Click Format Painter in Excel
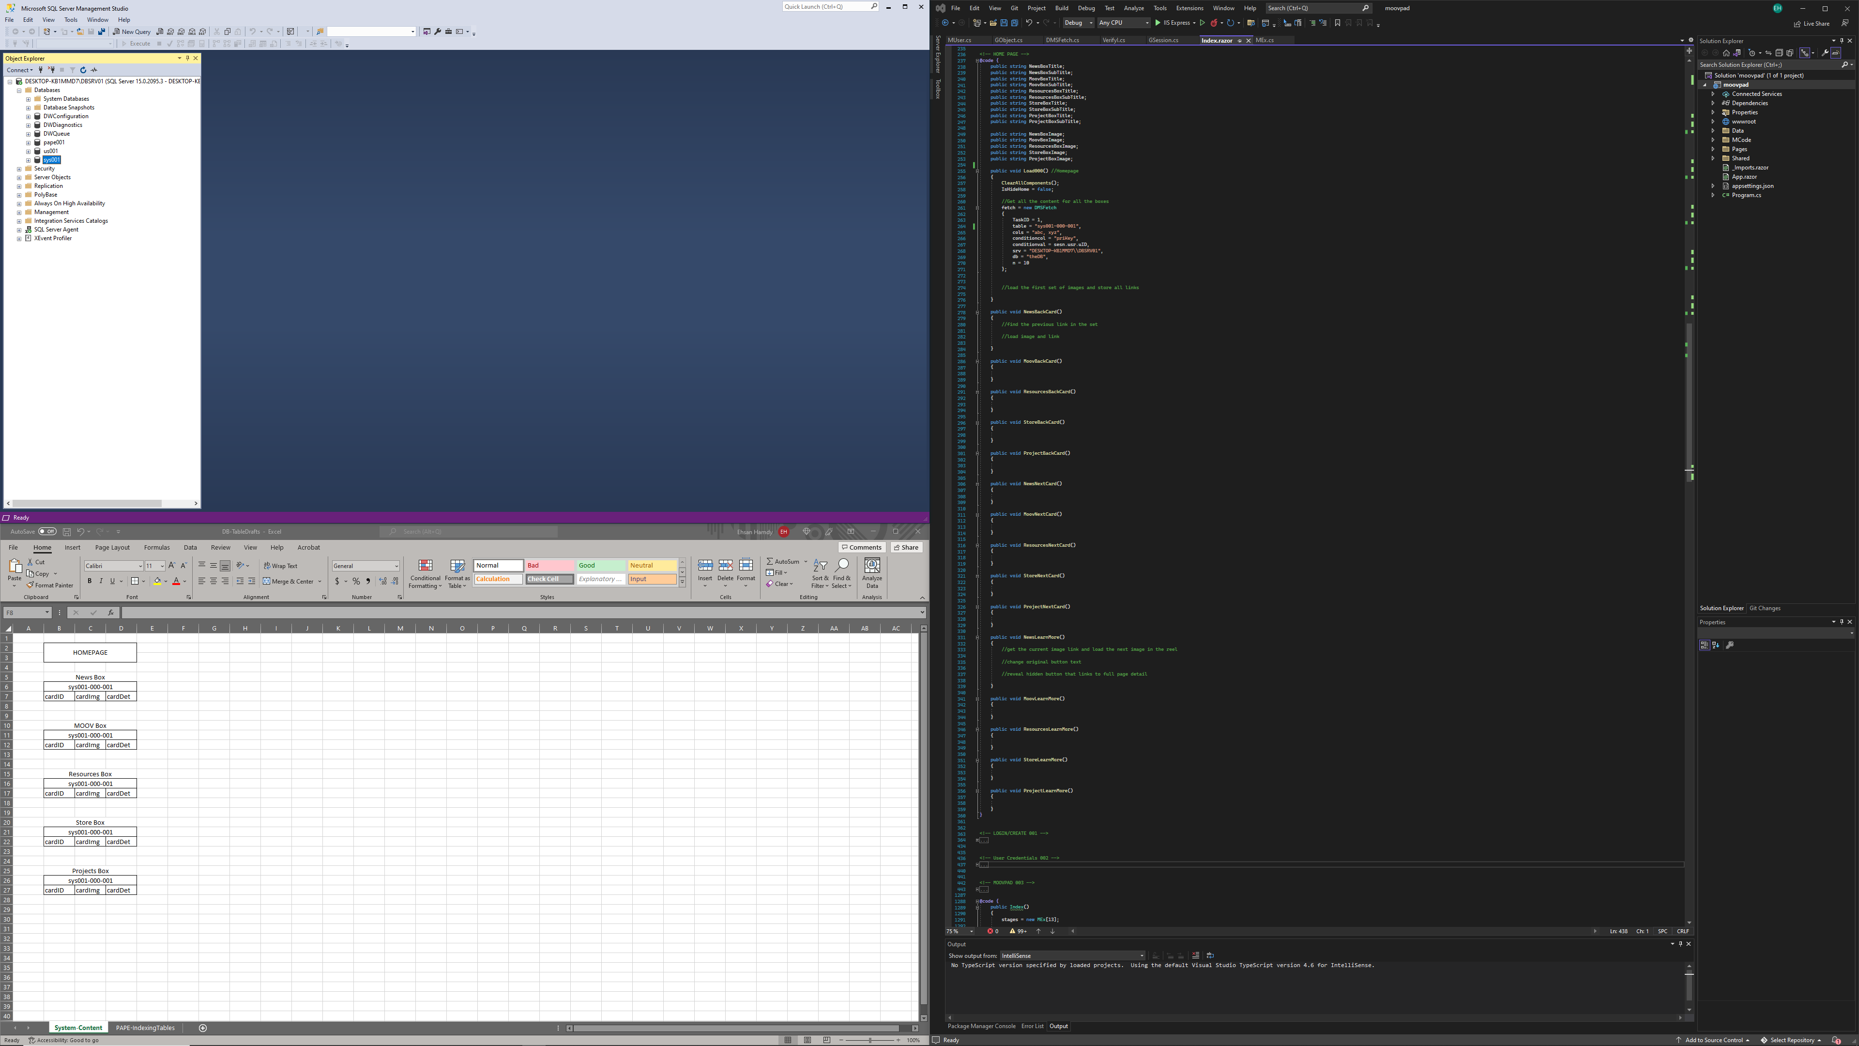This screenshot has height=1046, width=1859. [x=50, y=585]
